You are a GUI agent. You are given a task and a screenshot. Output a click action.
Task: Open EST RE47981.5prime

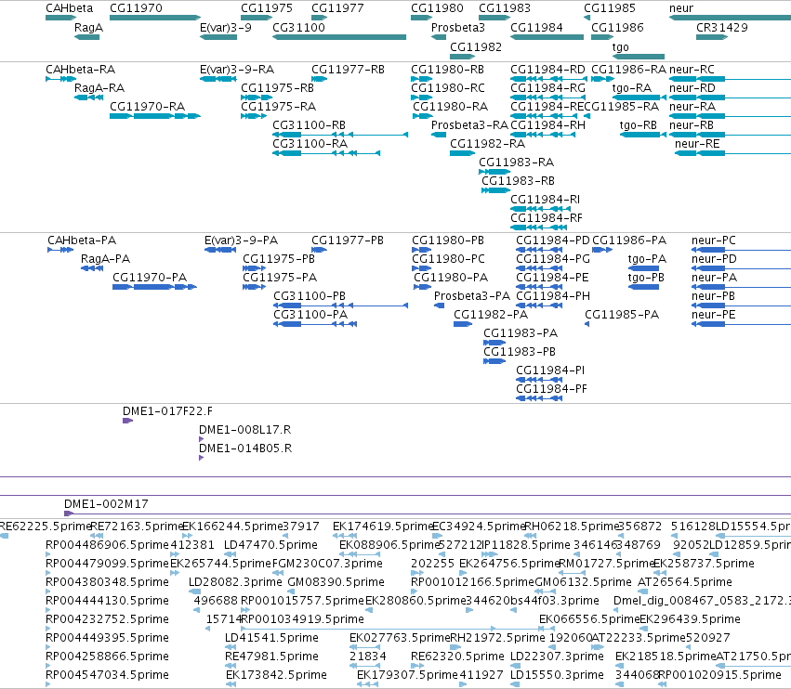(231, 666)
